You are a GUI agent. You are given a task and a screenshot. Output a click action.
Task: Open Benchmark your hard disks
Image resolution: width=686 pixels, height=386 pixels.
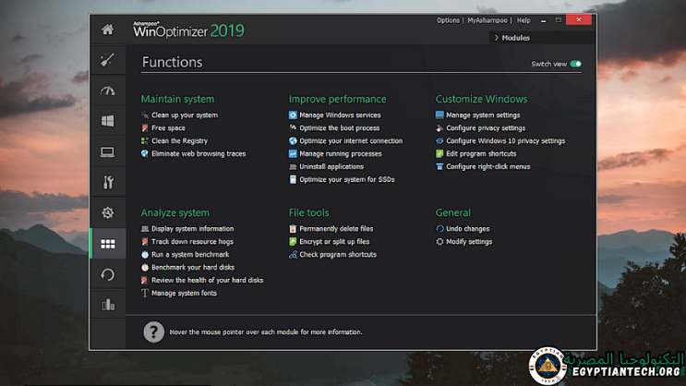(x=187, y=268)
